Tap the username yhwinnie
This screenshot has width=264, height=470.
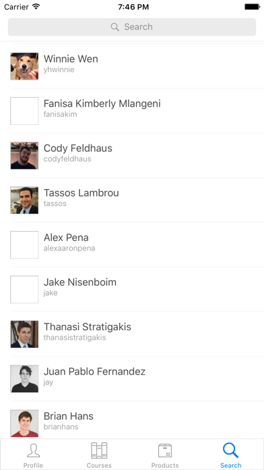pyautogui.click(x=59, y=70)
